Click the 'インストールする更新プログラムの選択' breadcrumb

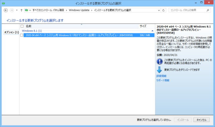click(x=113, y=10)
